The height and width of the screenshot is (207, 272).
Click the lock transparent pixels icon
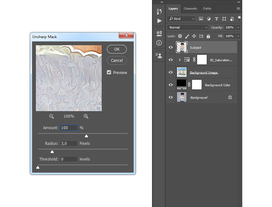point(180,36)
